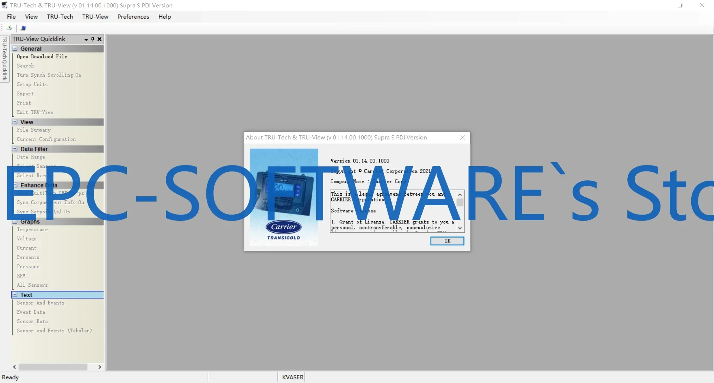
Task: Close the TRU-View Quicklink panel
Action: tap(100, 39)
